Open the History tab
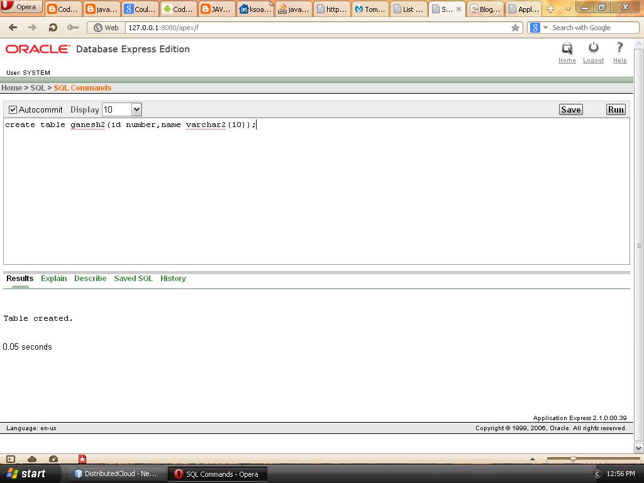 (x=173, y=279)
